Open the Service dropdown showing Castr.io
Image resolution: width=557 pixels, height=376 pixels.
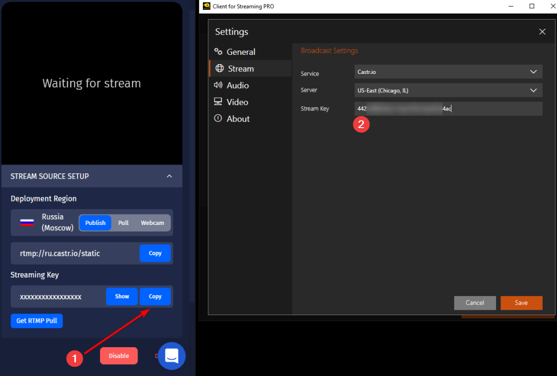(448, 72)
